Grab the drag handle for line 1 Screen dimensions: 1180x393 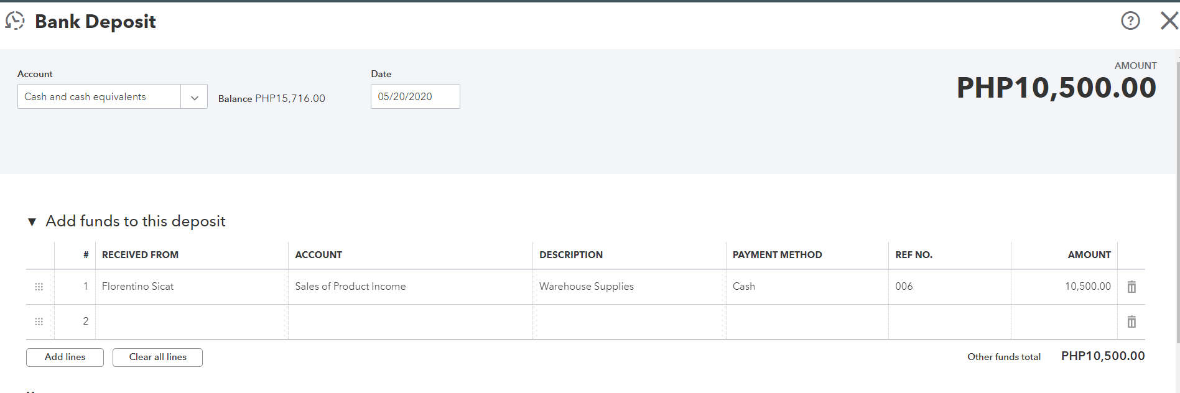tap(39, 287)
